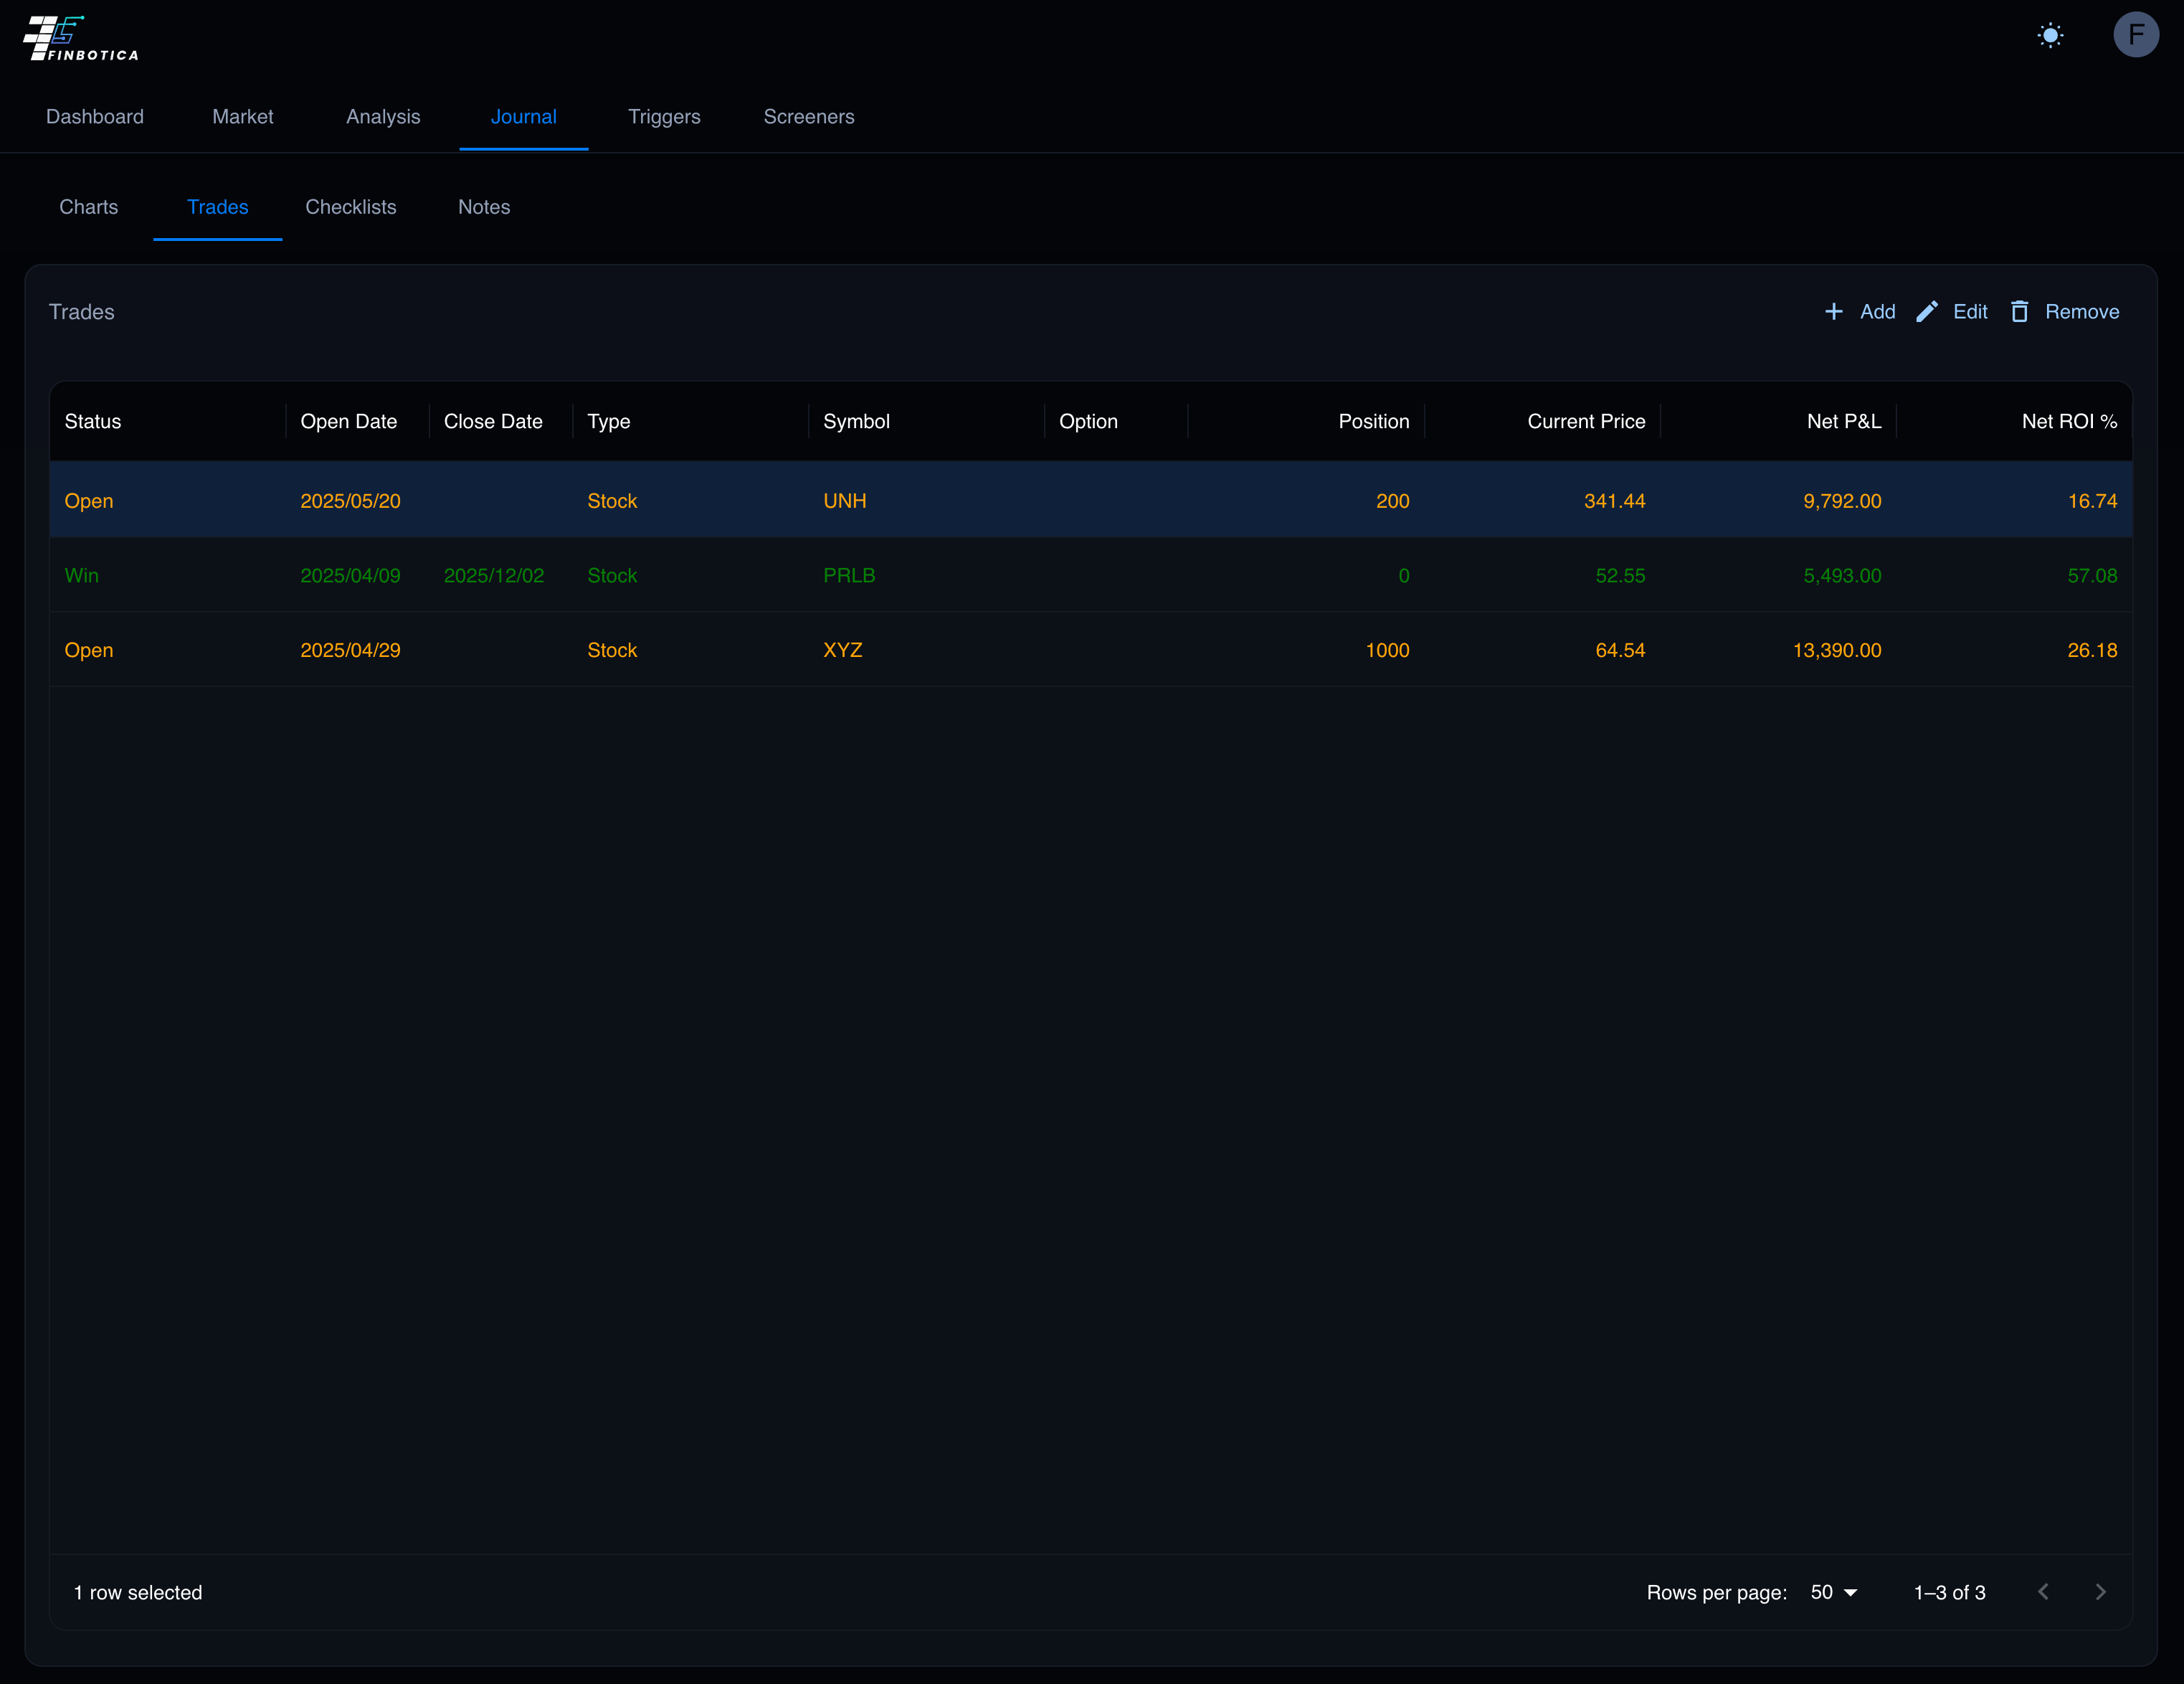Open the user avatar F menu

[2135, 36]
